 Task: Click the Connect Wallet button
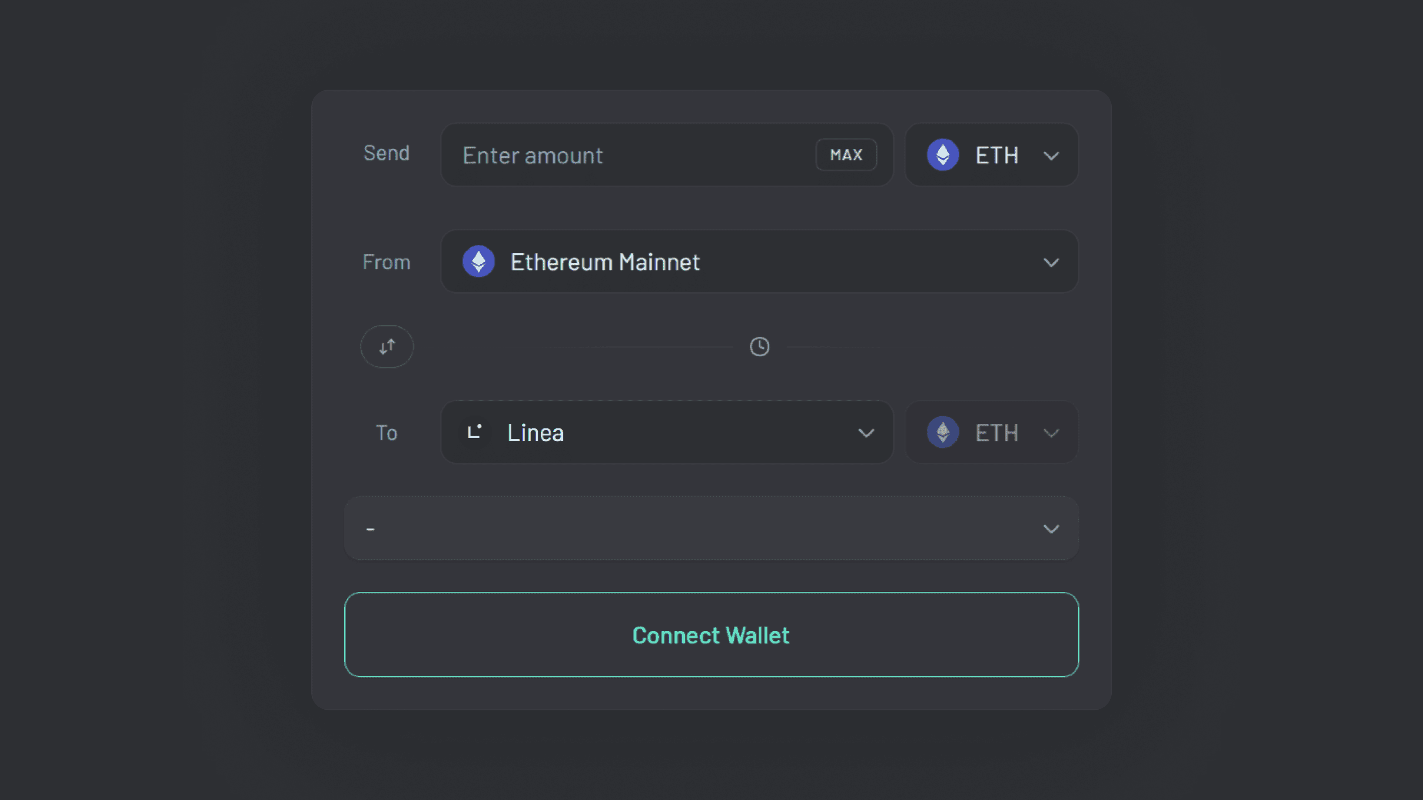pyautogui.click(x=711, y=635)
